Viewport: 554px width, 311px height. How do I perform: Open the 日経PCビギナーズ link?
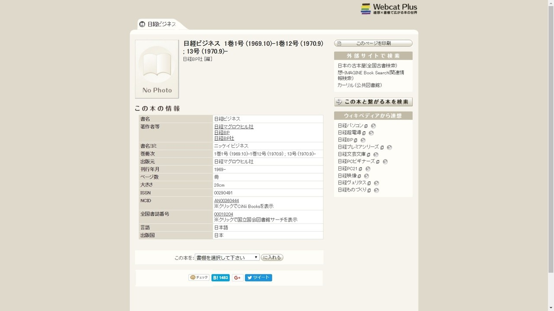(356, 161)
